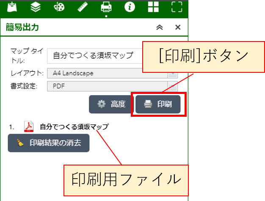Open the レイアウト A4 Landscape dropdown
265x201 pixels.
112,73
